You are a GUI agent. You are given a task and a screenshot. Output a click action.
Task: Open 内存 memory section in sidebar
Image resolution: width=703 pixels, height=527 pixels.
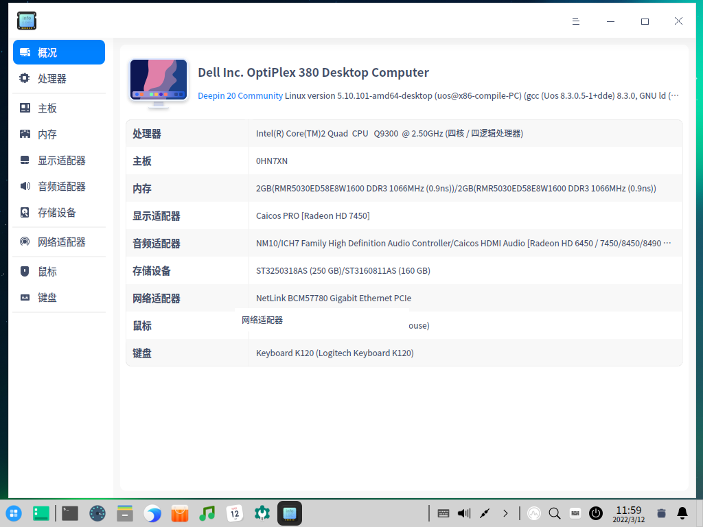[x=59, y=134]
